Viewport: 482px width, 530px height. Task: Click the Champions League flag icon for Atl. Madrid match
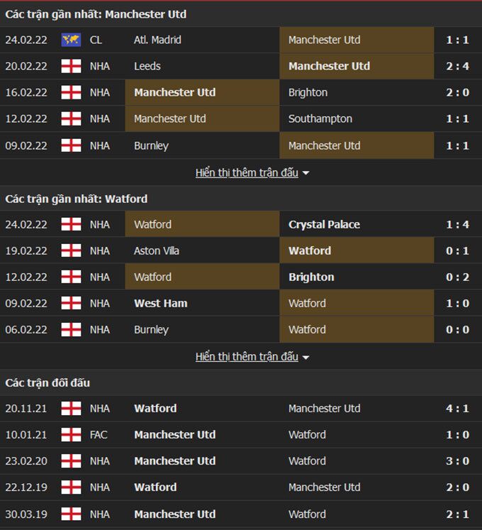71,40
